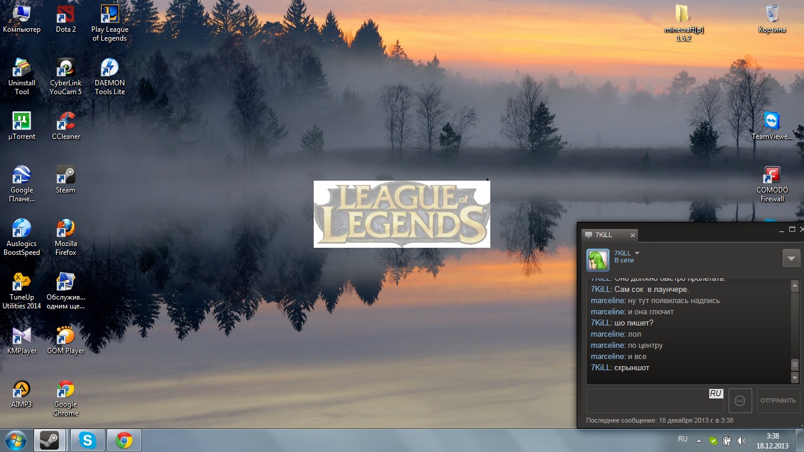Select the Google Chrome desktop shortcut
This screenshot has width=804, height=452.
66,398
